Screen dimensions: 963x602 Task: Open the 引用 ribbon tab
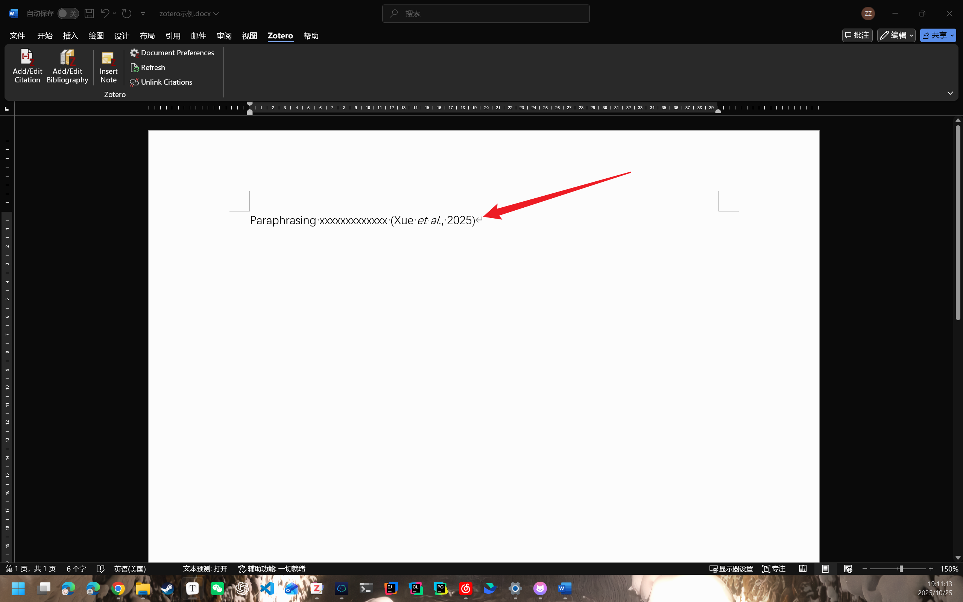coord(173,36)
